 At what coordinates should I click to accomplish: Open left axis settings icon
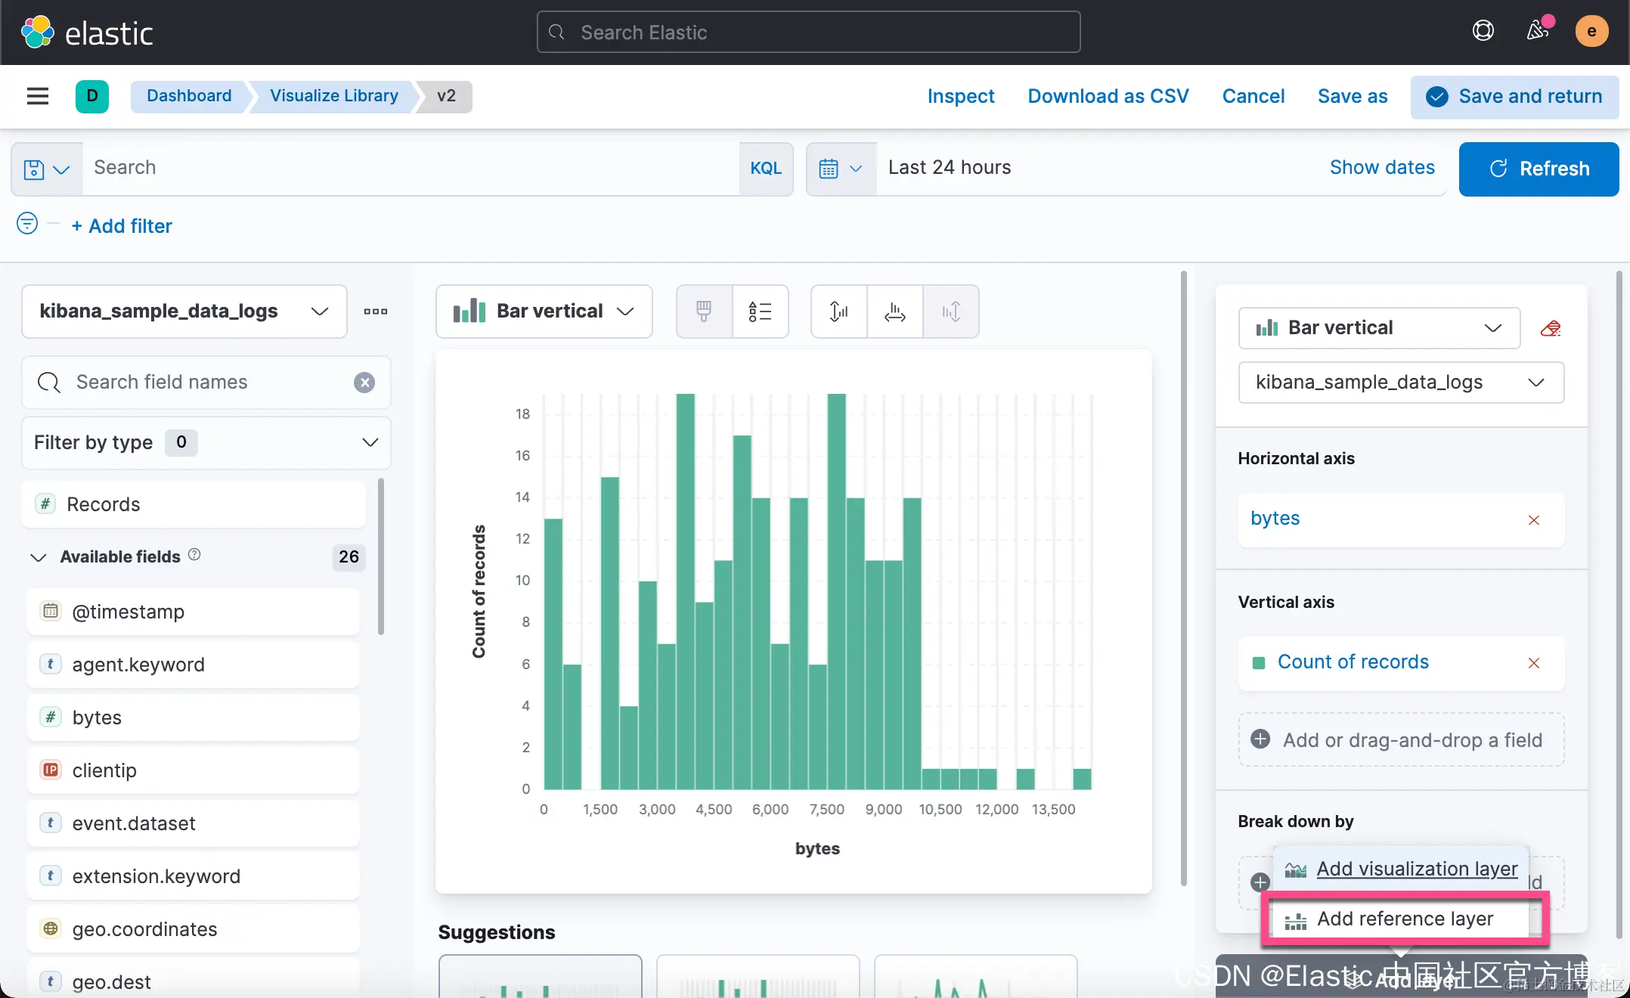(x=838, y=311)
